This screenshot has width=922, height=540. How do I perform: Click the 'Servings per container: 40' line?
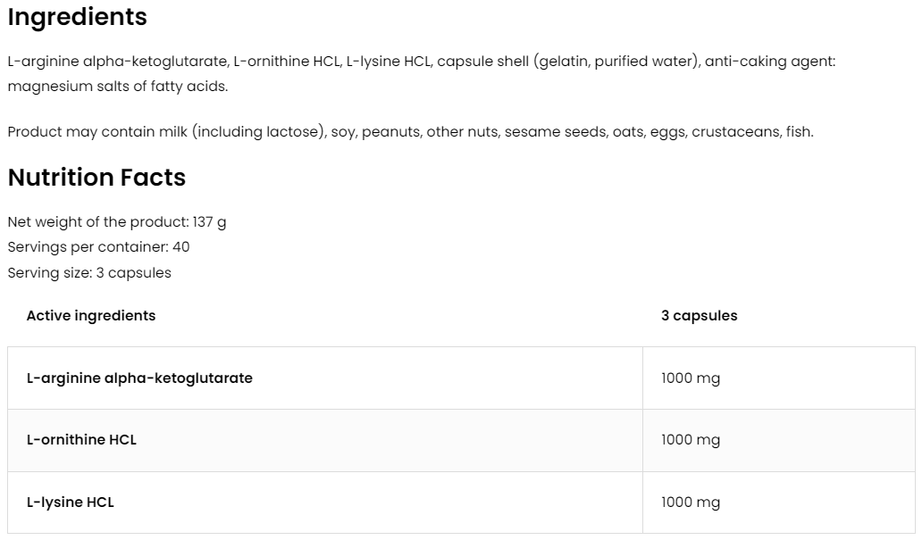pyautogui.click(x=98, y=247)
